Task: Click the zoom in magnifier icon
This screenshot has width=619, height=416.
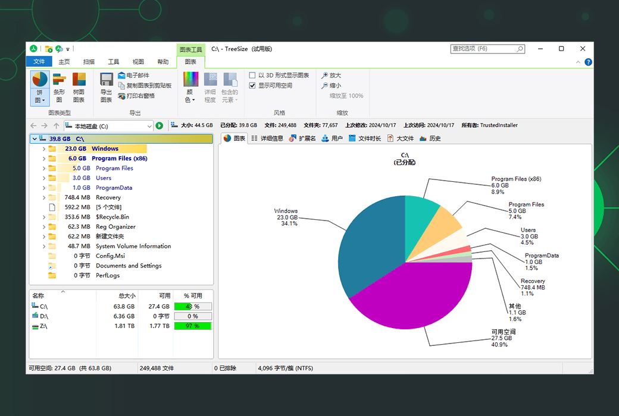Action: pyautogui.click(x=324, y=75)
